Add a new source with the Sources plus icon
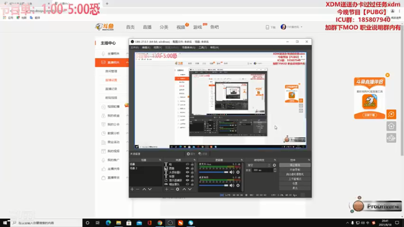This screenshot has height=227, width=404. point(167,190)
